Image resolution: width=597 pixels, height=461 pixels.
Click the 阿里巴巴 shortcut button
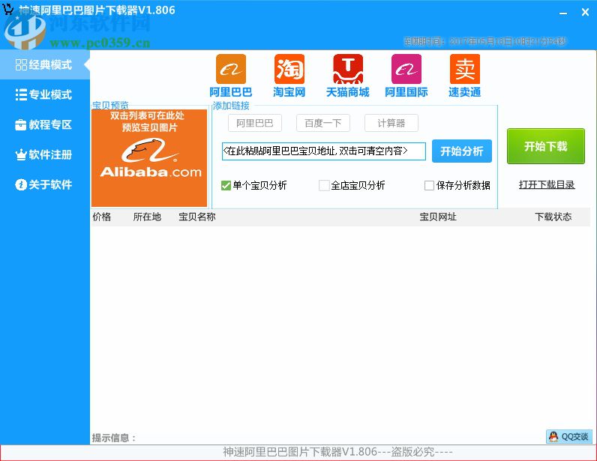[255, 123]
